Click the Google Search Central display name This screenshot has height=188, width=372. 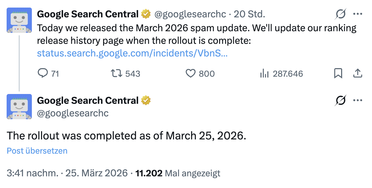(87, 14)
